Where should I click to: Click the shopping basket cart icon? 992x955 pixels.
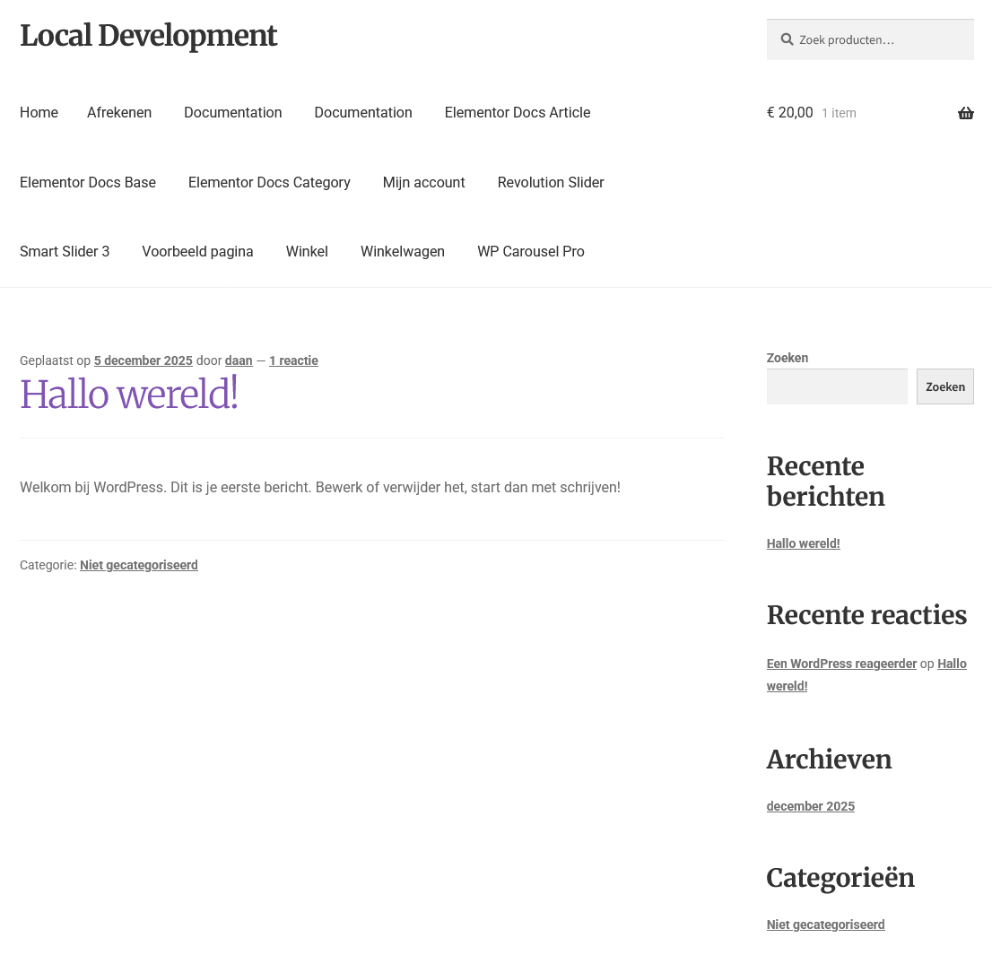click(x=965, y=113)
